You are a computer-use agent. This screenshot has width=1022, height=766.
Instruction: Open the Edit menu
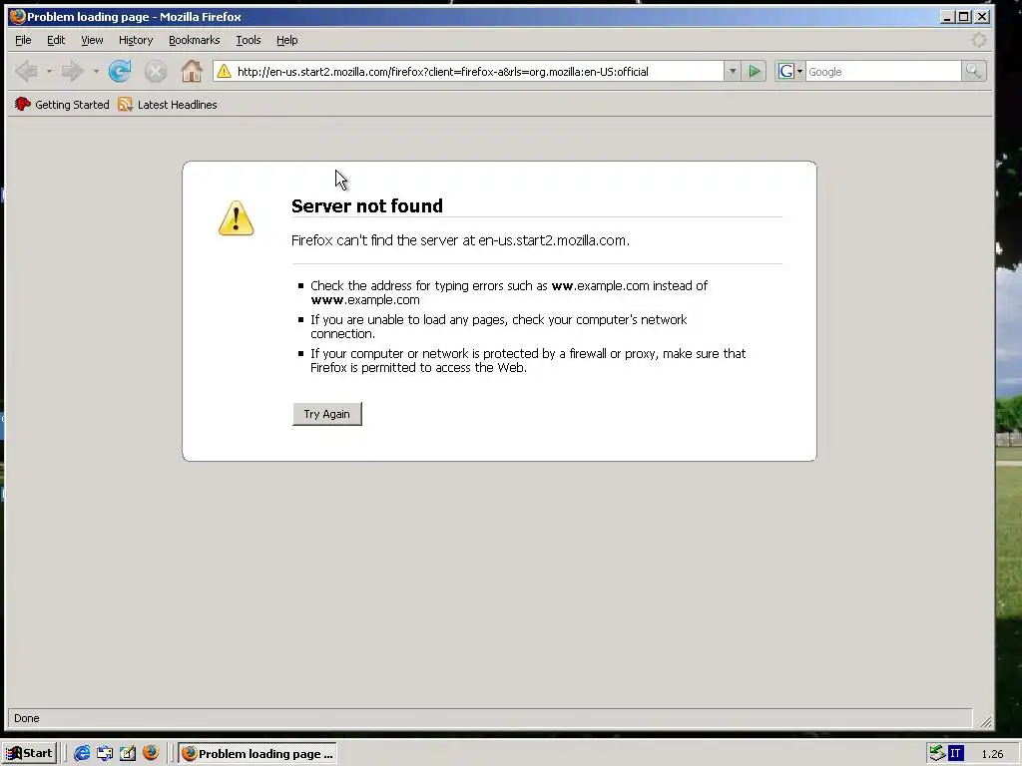pyautogui.click(x=56, y=40)
